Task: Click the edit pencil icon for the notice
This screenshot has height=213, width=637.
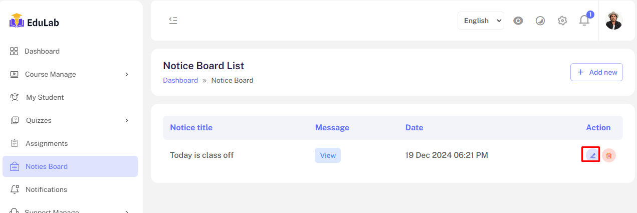Action: 592,155
